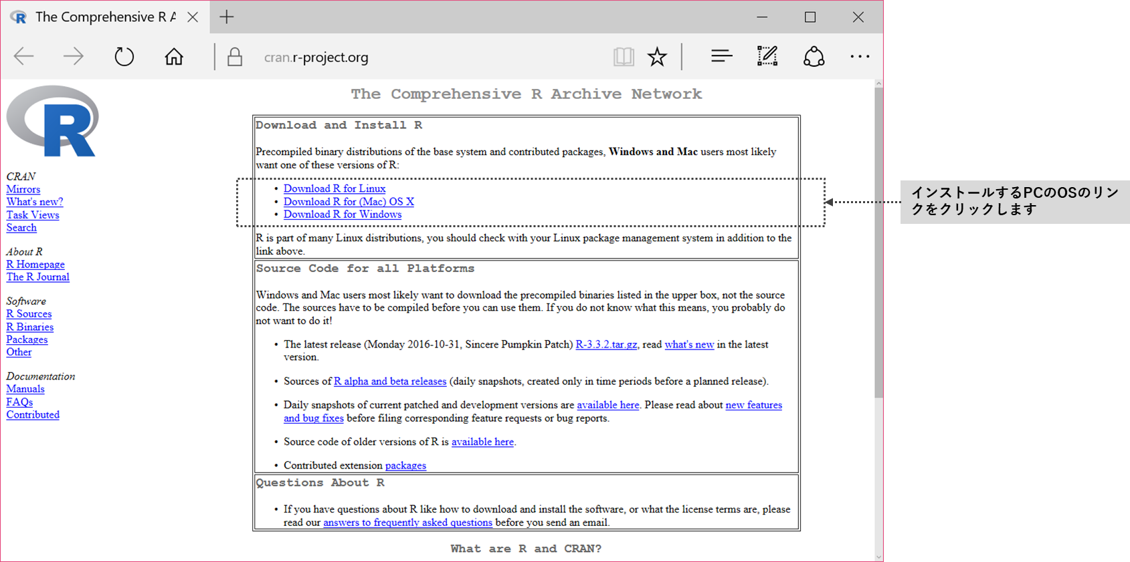Close The Comprehensive R Archive tab
The image size is (1130, 562).
click(x=193, y=17)
